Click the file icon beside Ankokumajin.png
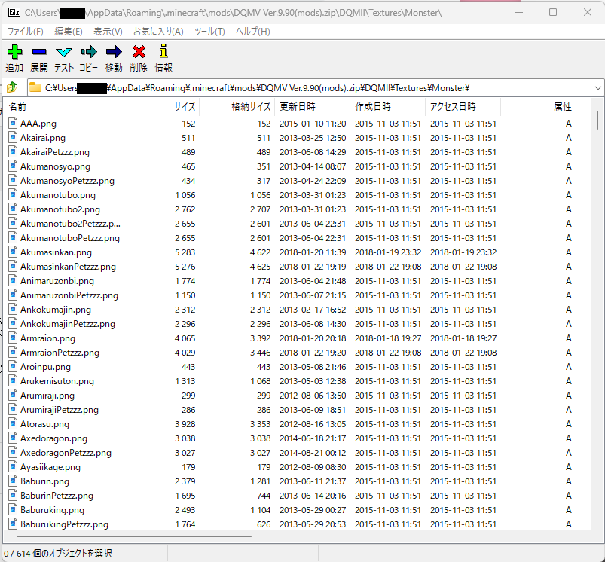Viewport: 605px width, 562px height. [13, 309]
